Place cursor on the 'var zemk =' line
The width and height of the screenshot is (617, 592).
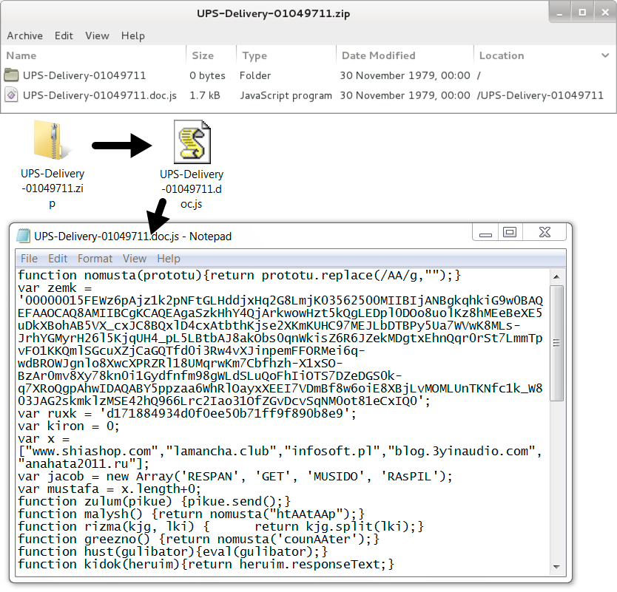(55, 288)
